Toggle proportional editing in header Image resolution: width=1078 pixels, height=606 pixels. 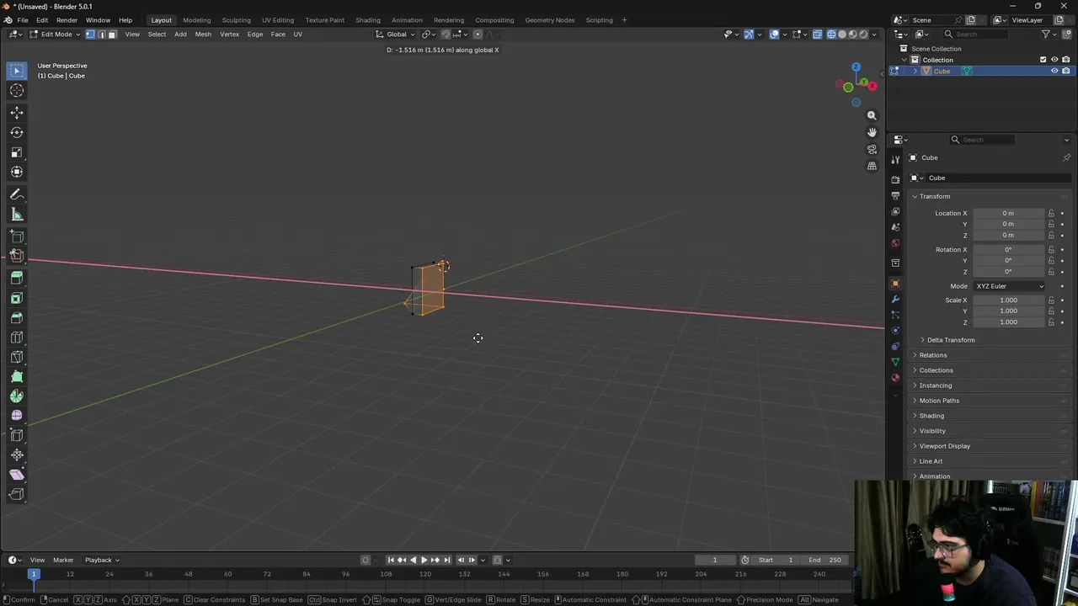(x=478, y=35)
